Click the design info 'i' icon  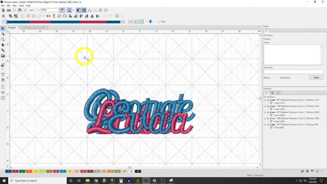click(100, 10)
